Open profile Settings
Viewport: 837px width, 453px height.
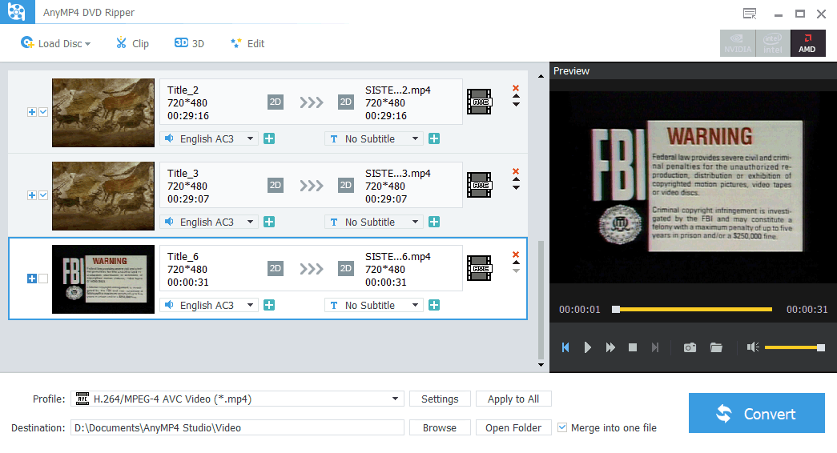tap(440, 399)
